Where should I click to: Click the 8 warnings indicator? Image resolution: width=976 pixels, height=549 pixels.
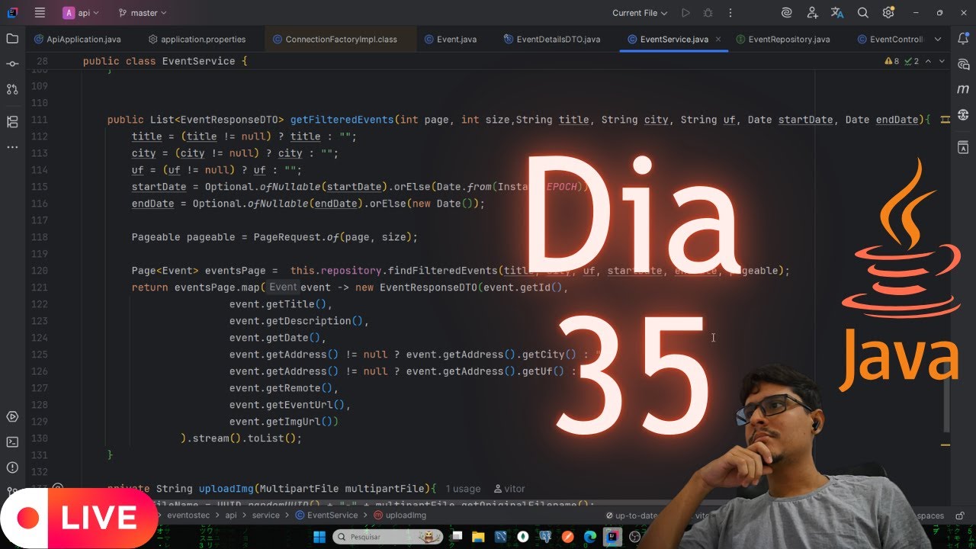tap(891, 61)
